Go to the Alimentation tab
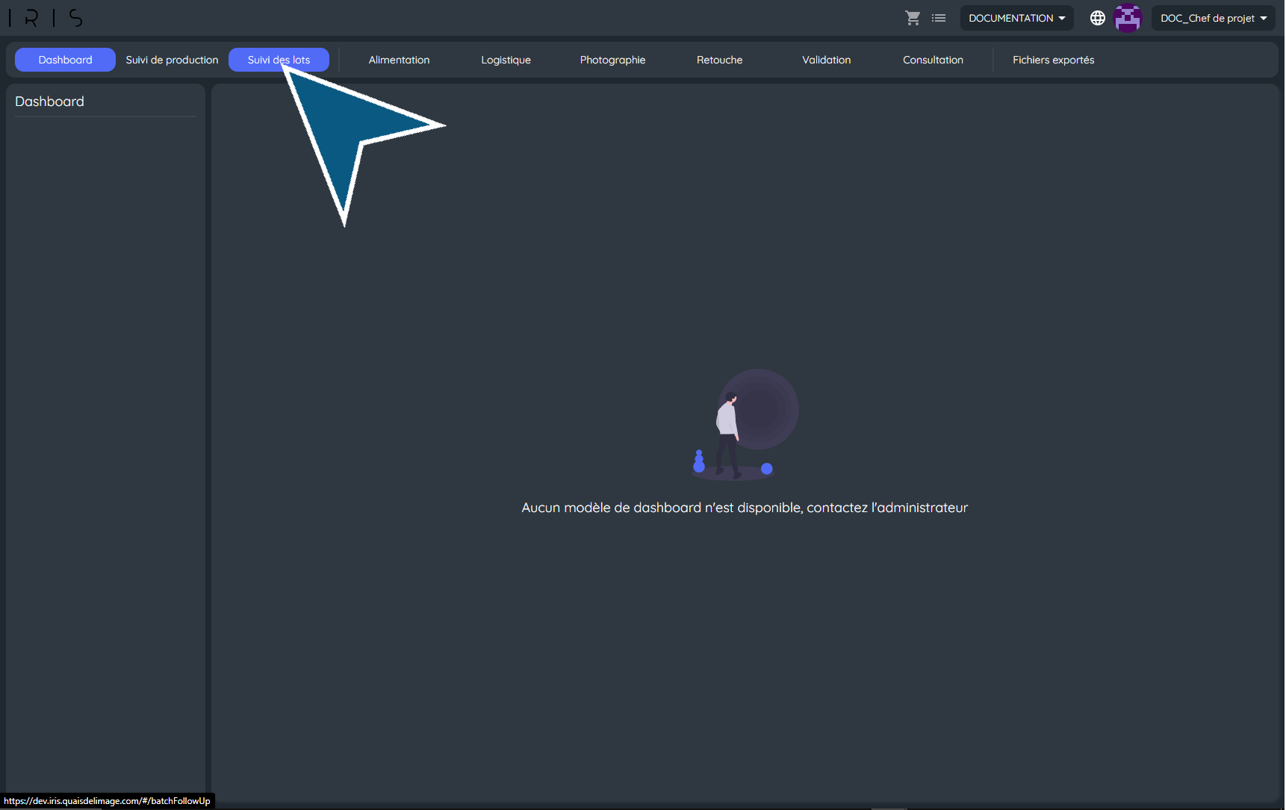Screen dimensions: 1286x810 point(399,60)
